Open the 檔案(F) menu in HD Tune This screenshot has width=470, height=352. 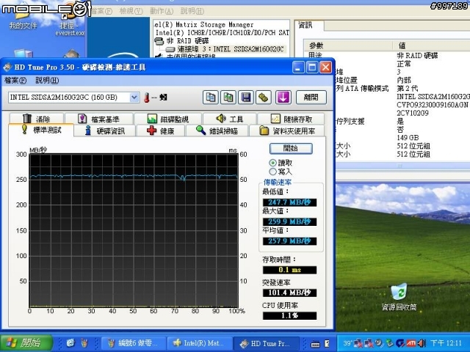coord(15,80)
